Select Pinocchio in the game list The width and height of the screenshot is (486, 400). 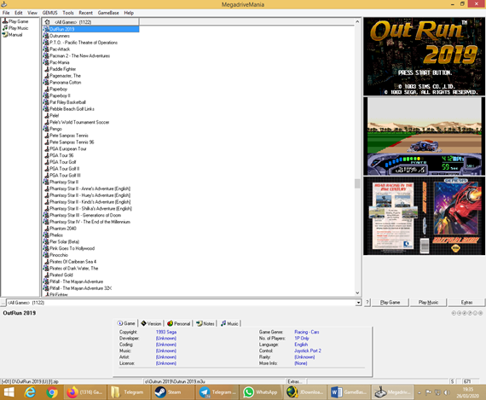point(59,255)
